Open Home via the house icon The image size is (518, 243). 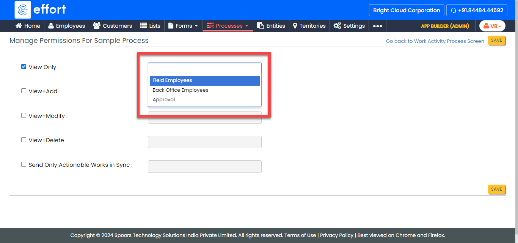coord(19,26)
